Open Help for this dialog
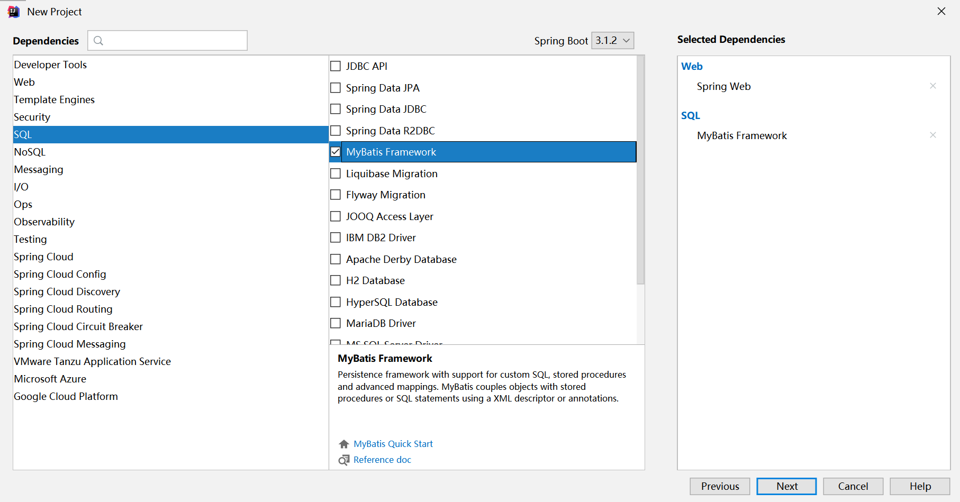960x502 pixels. point(920,486)
